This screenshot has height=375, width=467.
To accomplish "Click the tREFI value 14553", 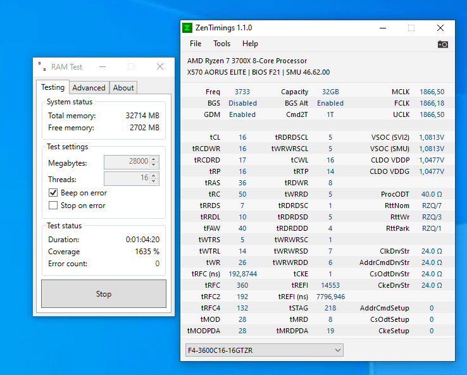I will pyautogui.click(x=330, y=285).
